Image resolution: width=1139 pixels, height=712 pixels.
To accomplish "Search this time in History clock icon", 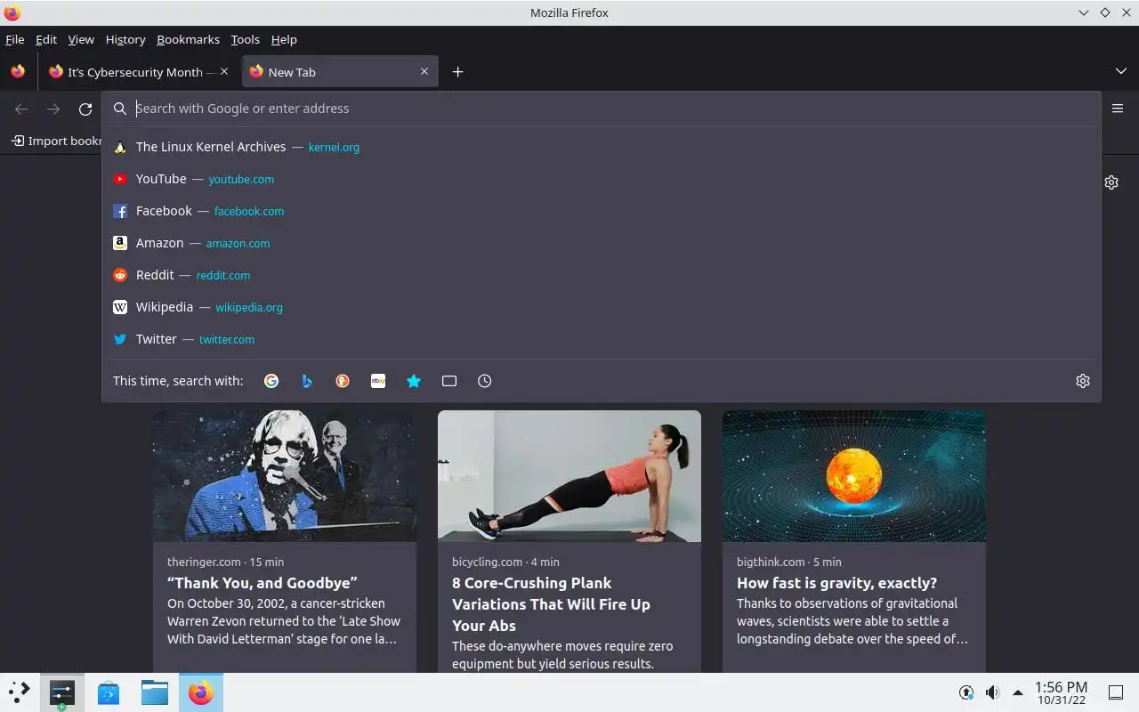I will coord(485,381).
